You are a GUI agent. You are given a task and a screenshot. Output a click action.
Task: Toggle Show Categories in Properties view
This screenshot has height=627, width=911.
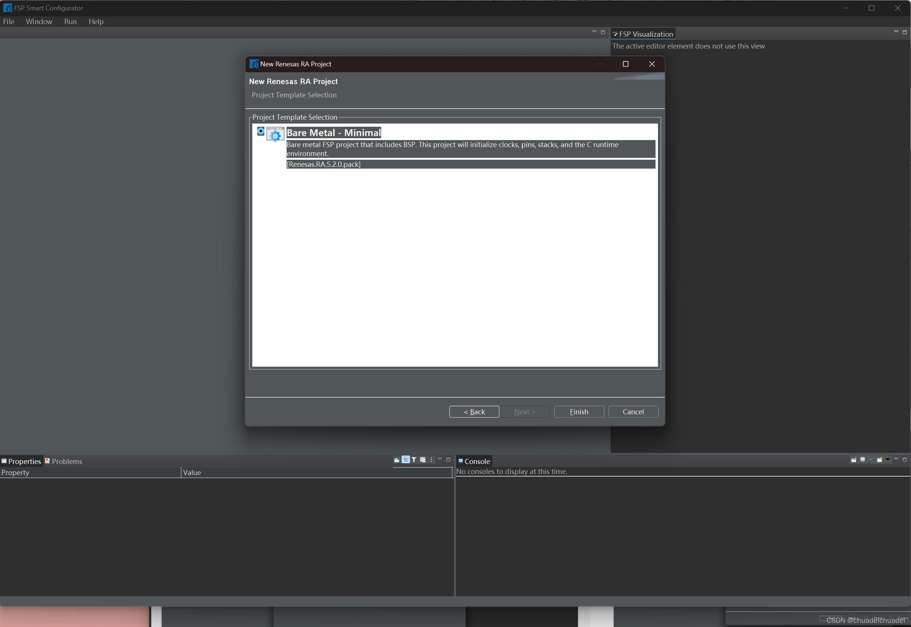click(x=406, y=460)
